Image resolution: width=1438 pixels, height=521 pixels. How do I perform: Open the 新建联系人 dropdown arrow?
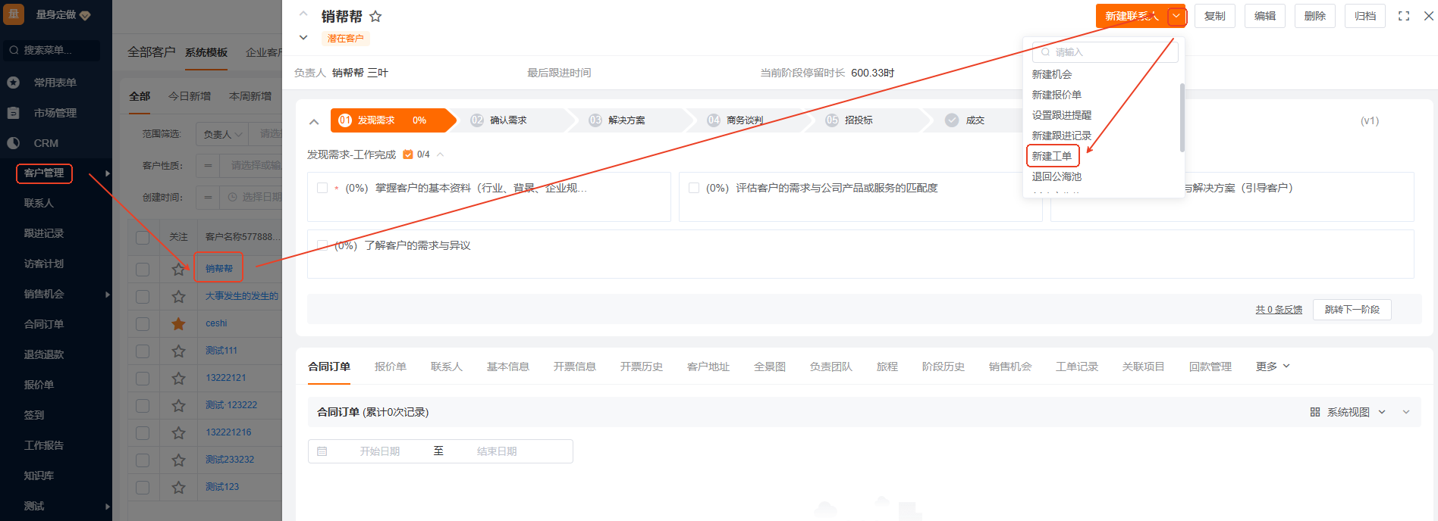tap(1176, 16)
